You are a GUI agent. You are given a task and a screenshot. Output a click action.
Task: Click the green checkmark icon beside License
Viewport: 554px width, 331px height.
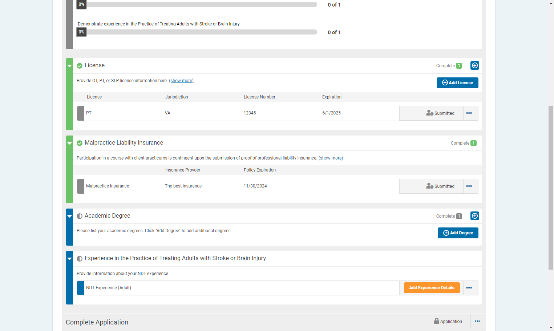tap(80, 66)
